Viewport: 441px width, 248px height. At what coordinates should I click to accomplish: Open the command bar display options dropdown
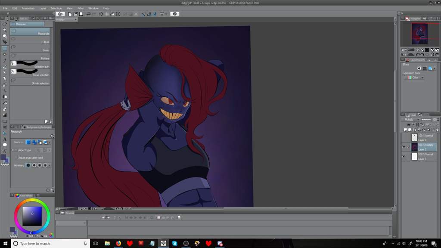(166, 14)
